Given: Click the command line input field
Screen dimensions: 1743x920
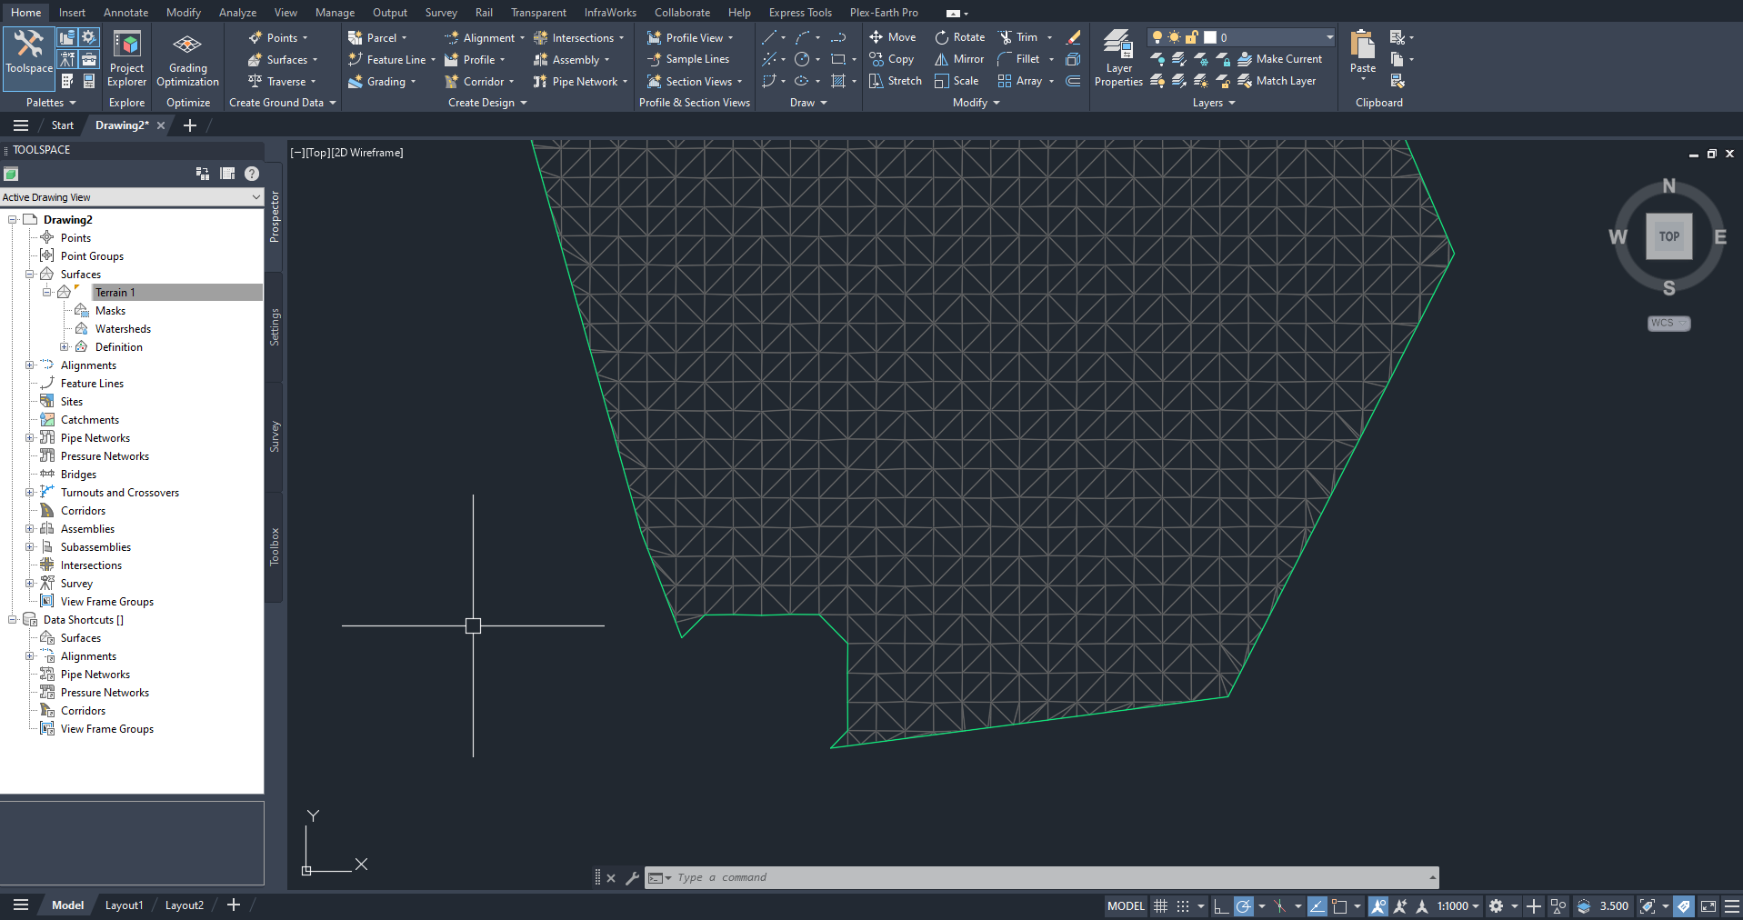Looking at the screenshot, I should click(1046, 878).
